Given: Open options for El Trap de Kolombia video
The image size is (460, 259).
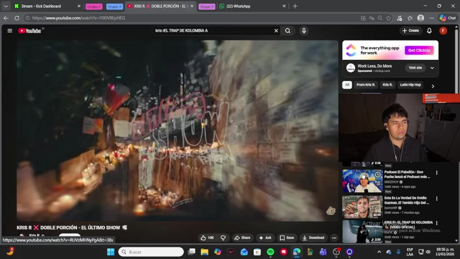Looking at the screenshot, I should point(437,223).
